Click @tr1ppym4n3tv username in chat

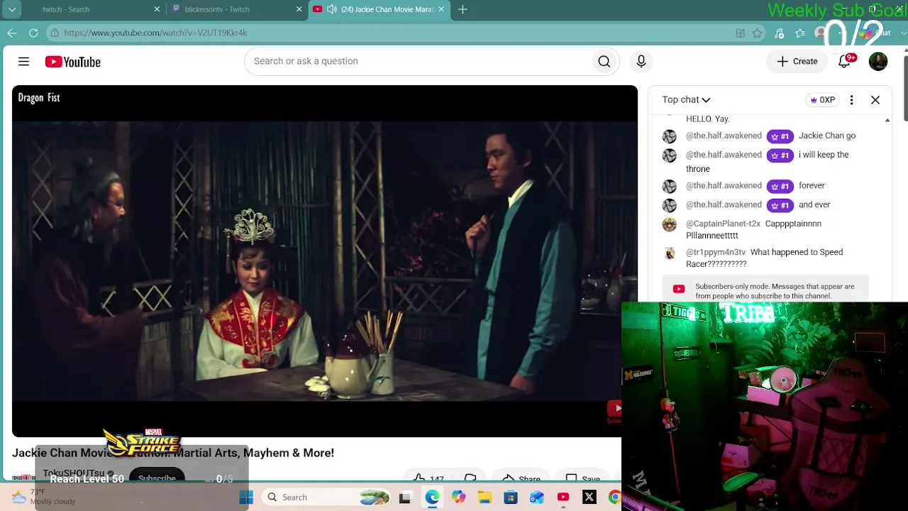716,252
